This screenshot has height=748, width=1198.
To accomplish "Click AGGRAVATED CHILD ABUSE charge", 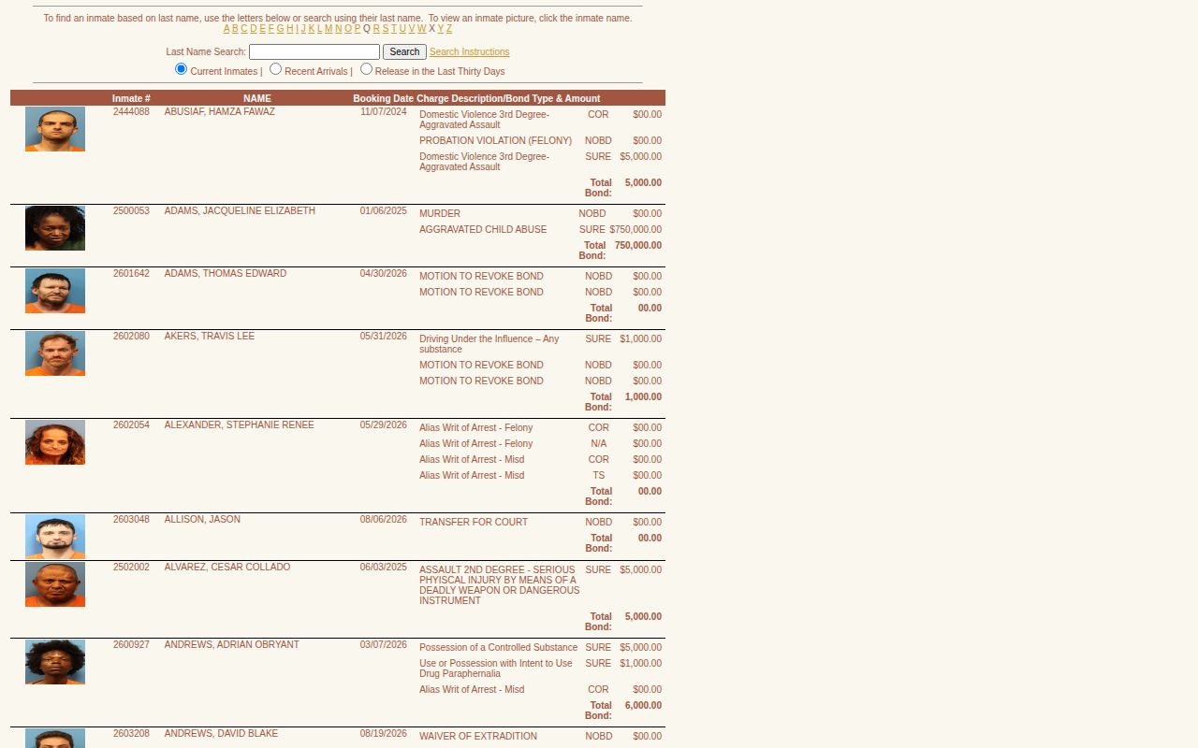I will 483,230.
